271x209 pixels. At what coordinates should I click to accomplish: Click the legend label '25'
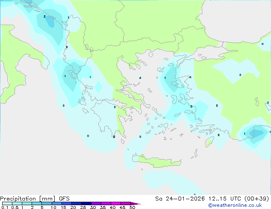tap(83, 207)
